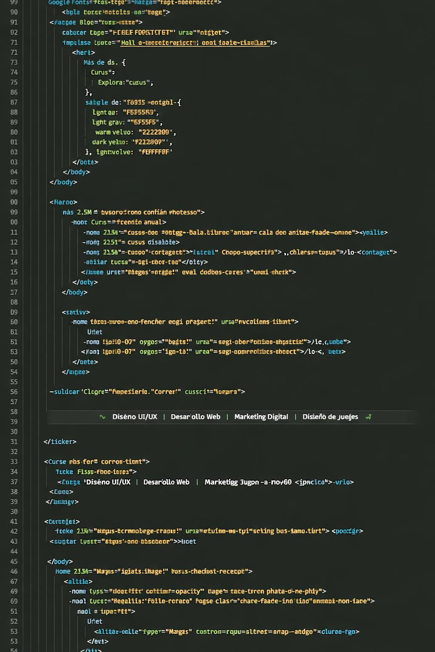Click the 'Desarollo Web' text in code line 37

click(x=167, y=482)
